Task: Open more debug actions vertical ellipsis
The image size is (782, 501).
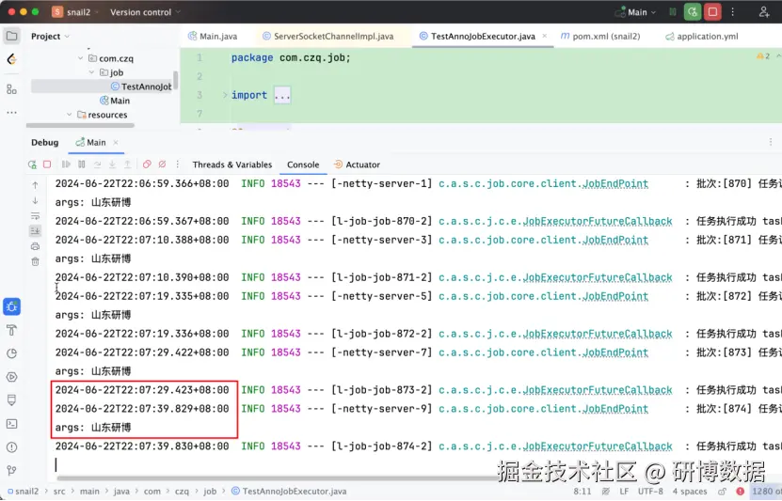Action: click(178, 164)
